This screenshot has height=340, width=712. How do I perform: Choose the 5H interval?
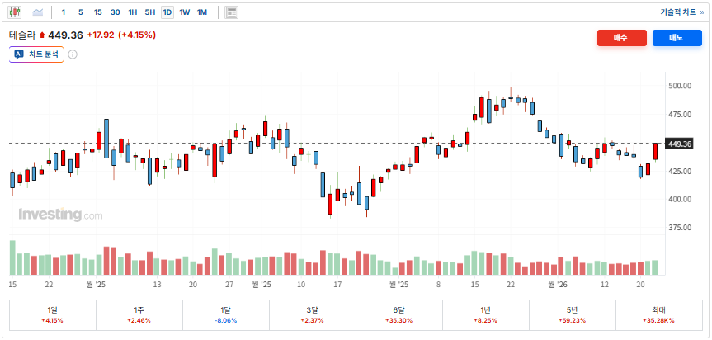coord(150,12)
